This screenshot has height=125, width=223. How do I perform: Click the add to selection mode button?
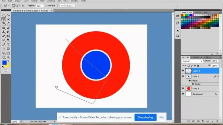17,6
